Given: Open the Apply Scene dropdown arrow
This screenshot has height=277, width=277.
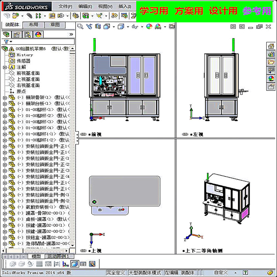Looking at the screenshot, I should [165, 27].
